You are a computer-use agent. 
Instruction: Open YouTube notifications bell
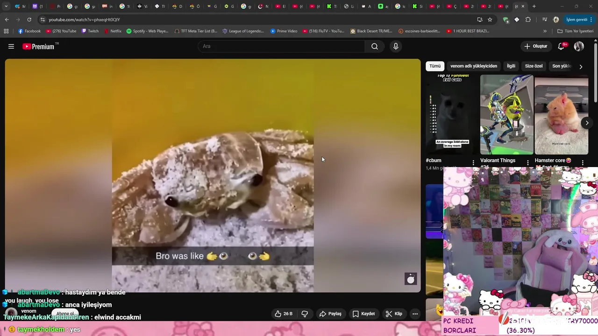click(562, 46)
